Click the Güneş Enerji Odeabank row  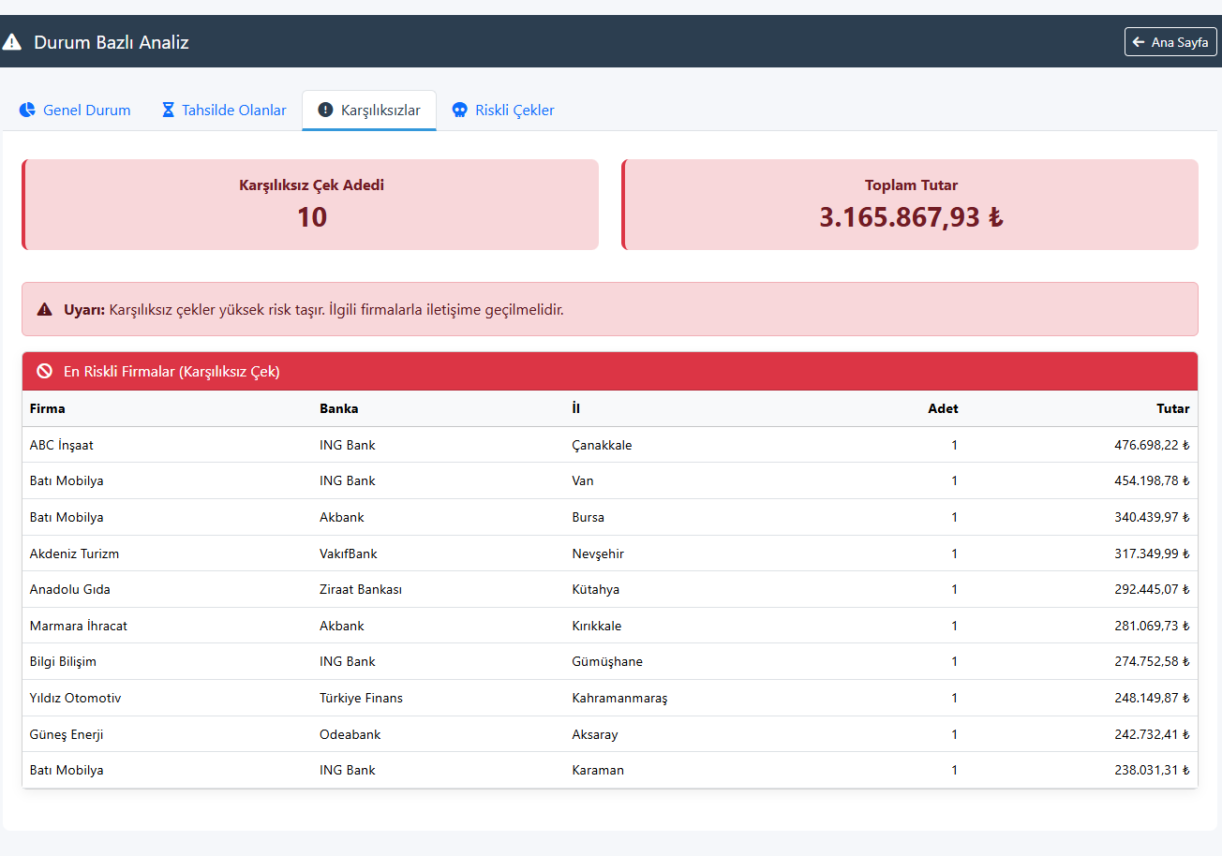609,734
